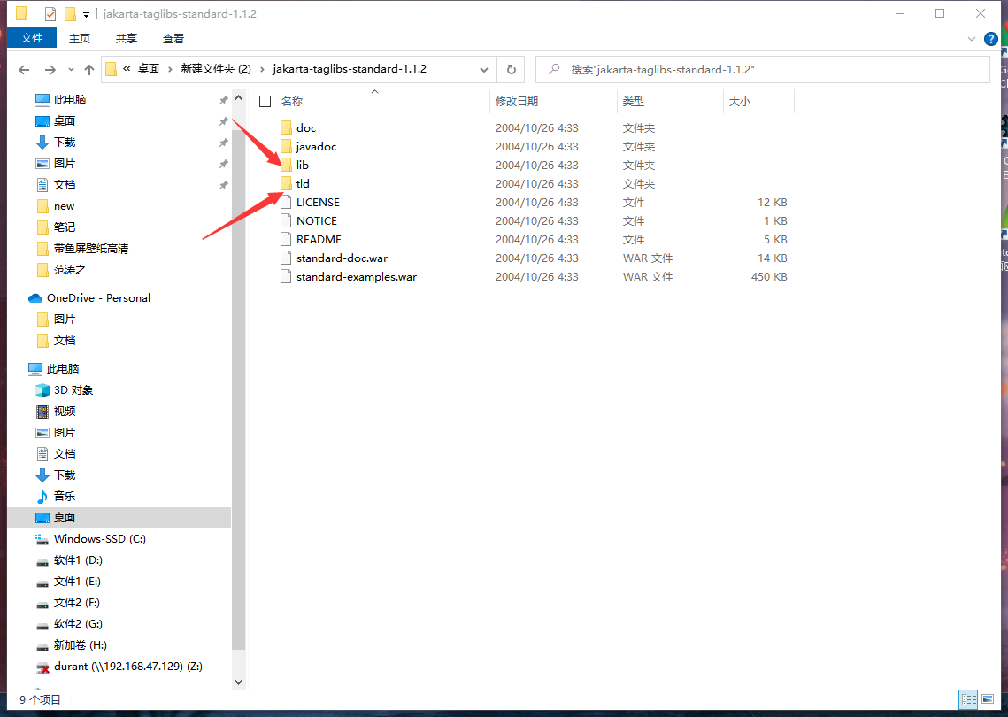Click the new folder quick-access icon
The image size is (1008, 717).
(70, 13)
